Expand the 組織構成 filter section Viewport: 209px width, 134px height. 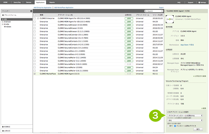[6, 127]
